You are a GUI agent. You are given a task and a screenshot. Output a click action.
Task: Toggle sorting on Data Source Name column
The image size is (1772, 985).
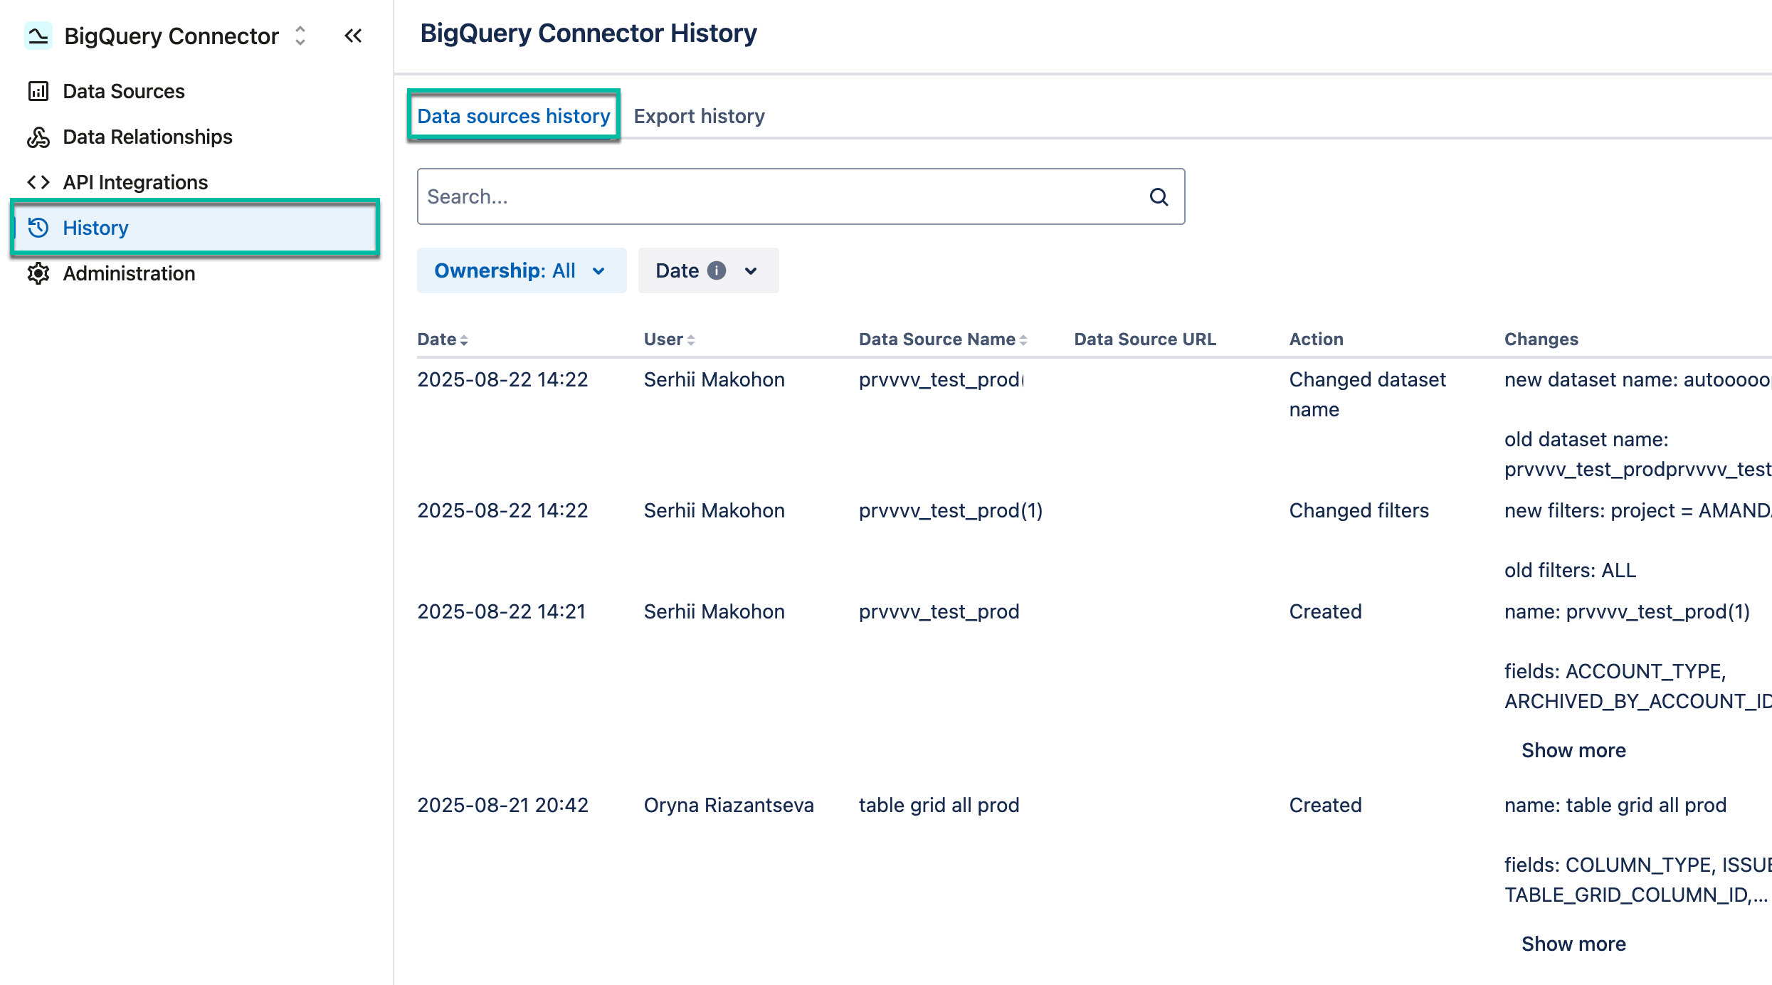tap(1023, 339)
